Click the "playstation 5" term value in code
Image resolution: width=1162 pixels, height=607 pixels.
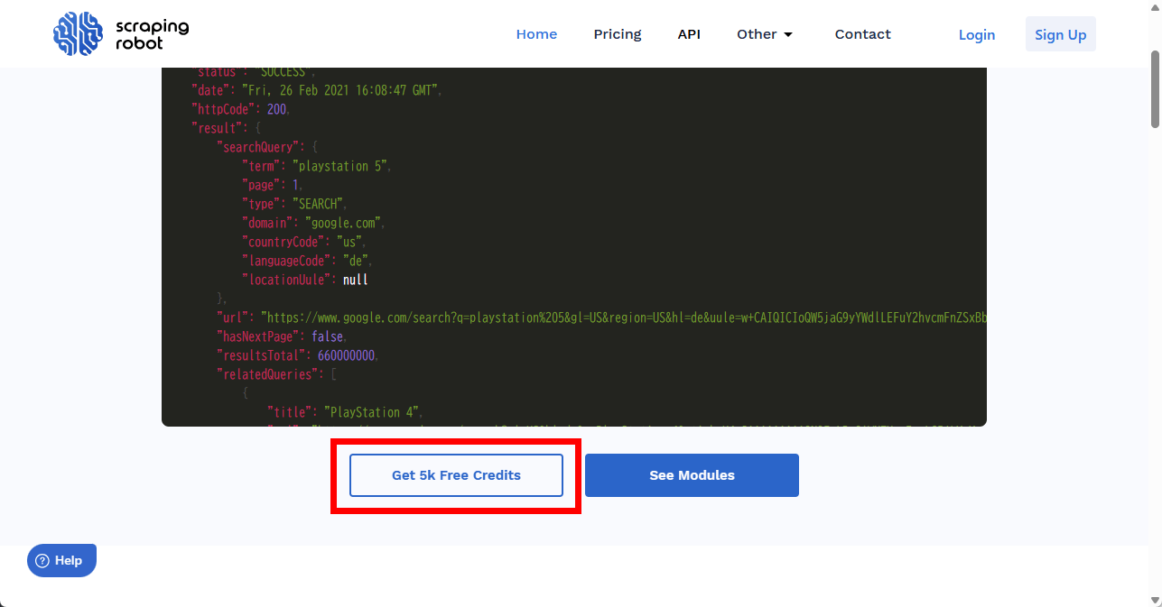coord(341,166)
